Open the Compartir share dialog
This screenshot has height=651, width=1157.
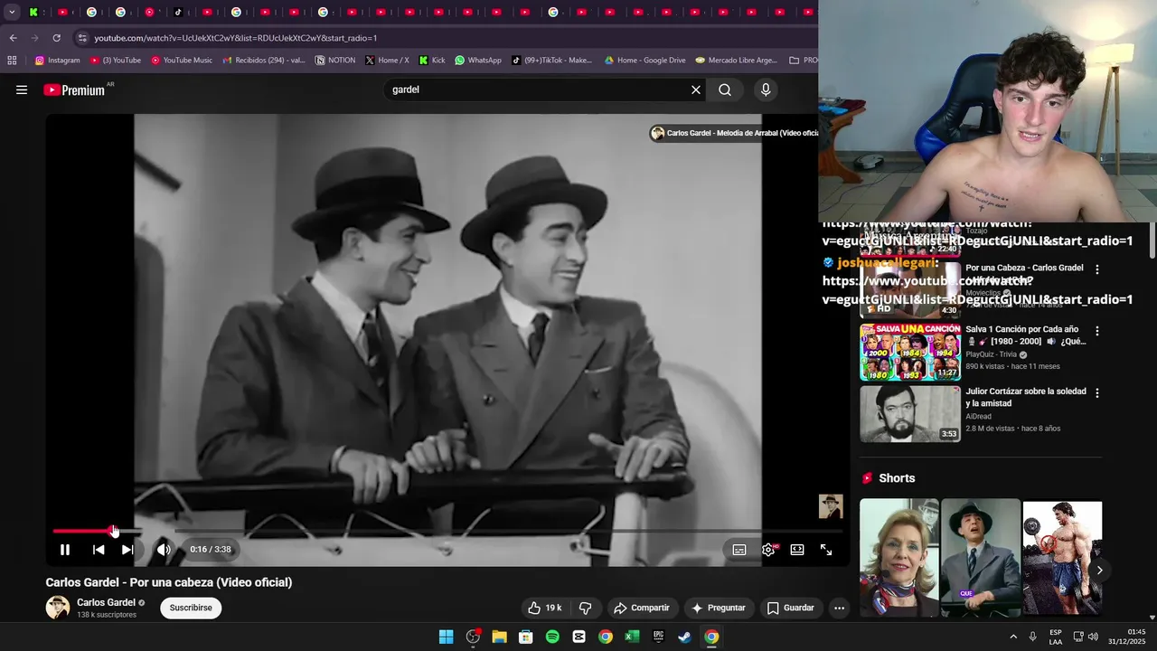(x=641, y=608)
